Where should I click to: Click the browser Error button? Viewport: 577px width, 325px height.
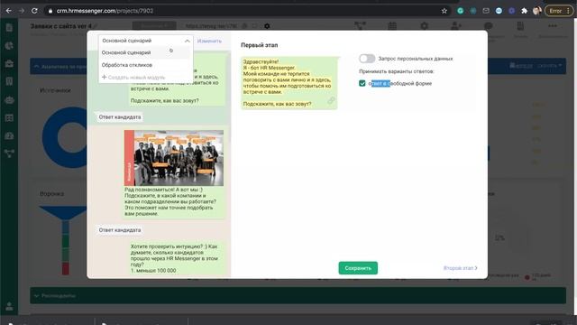click(x=559, y=11)
